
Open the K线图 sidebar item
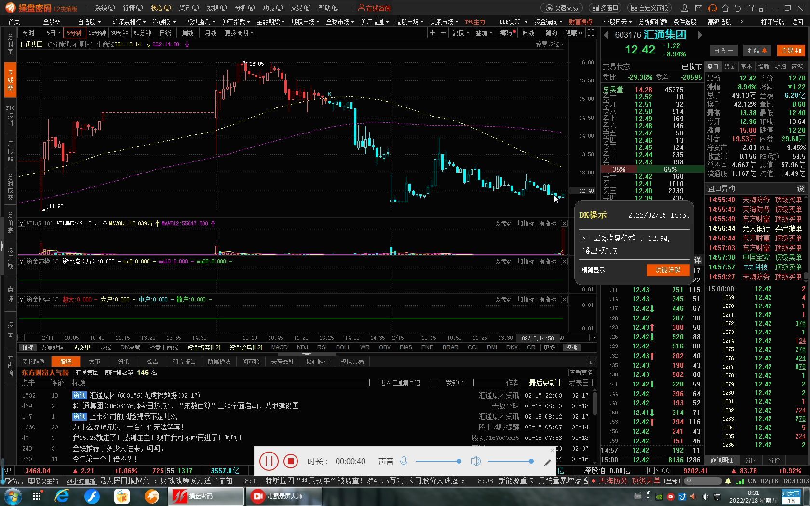tap(10, 80)
